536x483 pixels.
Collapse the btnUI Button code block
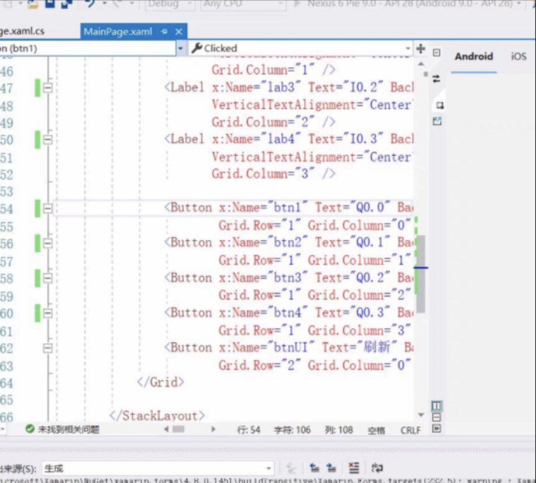pyautogui.click(x=48, y=348)
